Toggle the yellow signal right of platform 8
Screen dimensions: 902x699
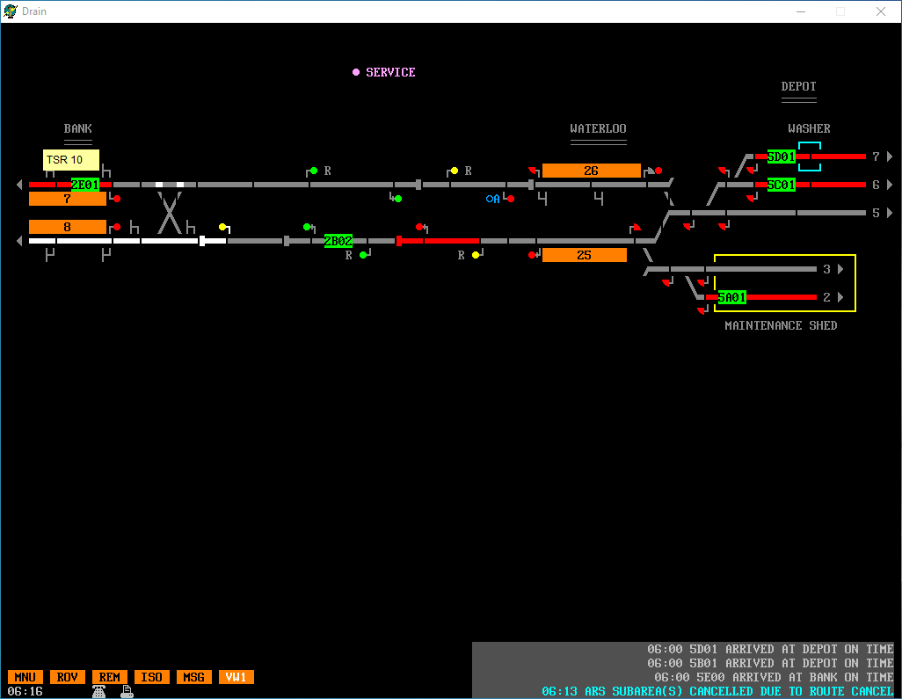tap(222, 227)
